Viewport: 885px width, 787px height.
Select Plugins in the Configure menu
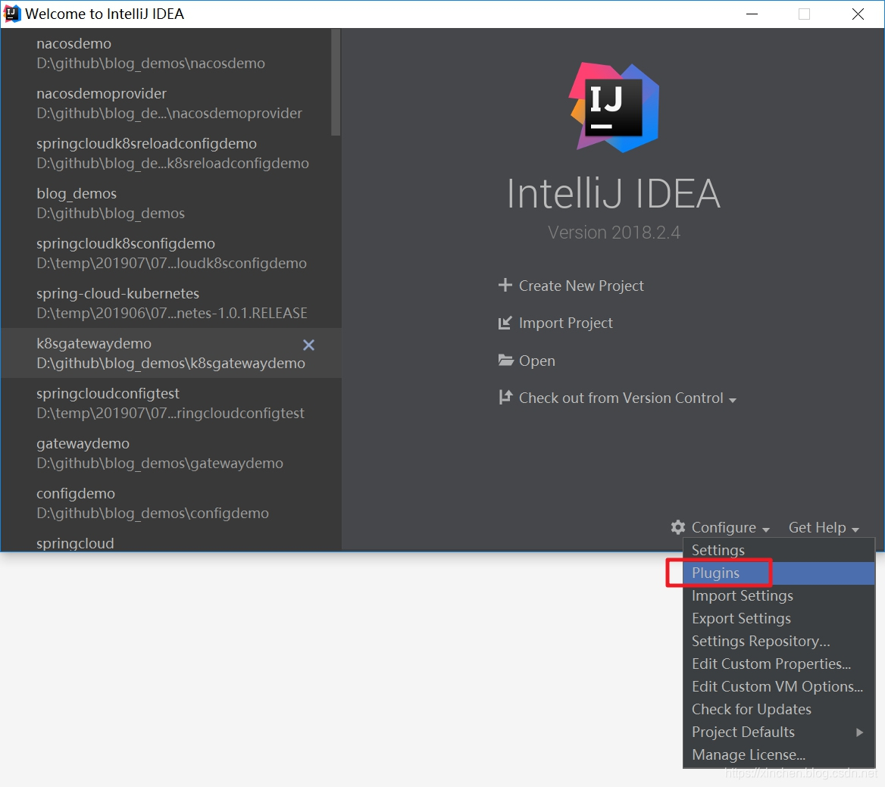779,573
